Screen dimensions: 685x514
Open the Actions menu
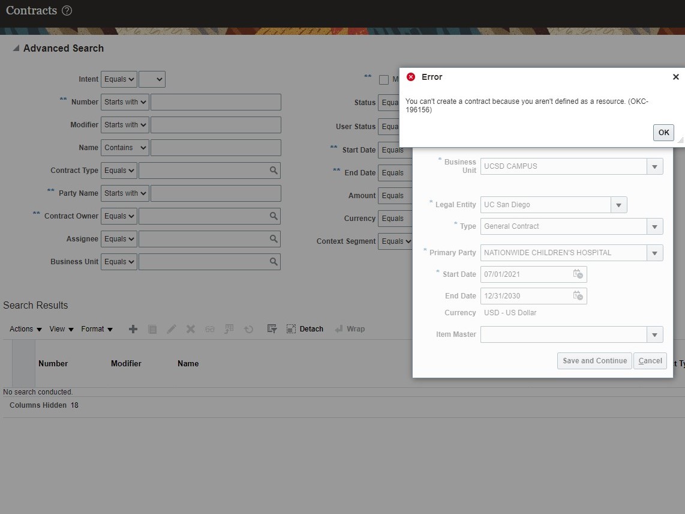coord(26,329)
